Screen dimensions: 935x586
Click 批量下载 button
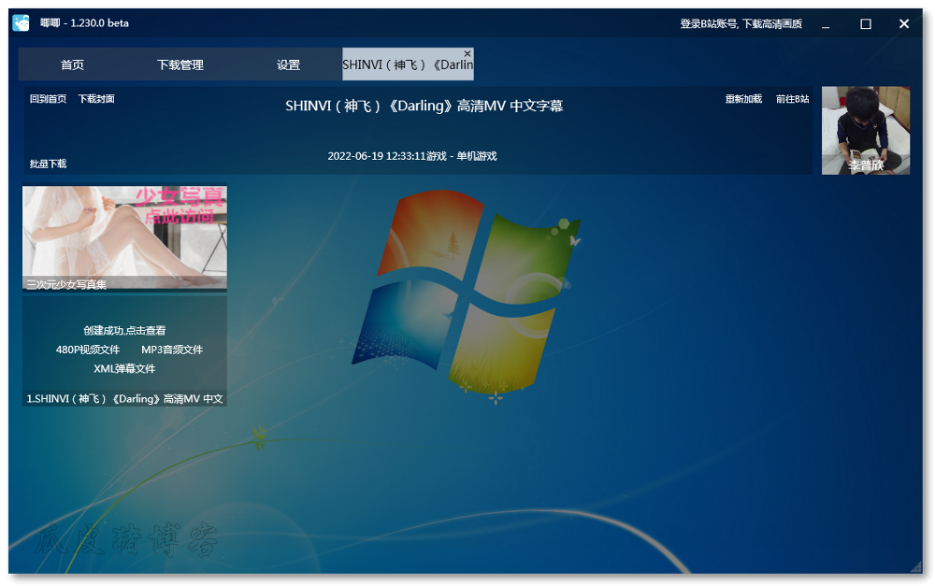click(x=49, y=164)
